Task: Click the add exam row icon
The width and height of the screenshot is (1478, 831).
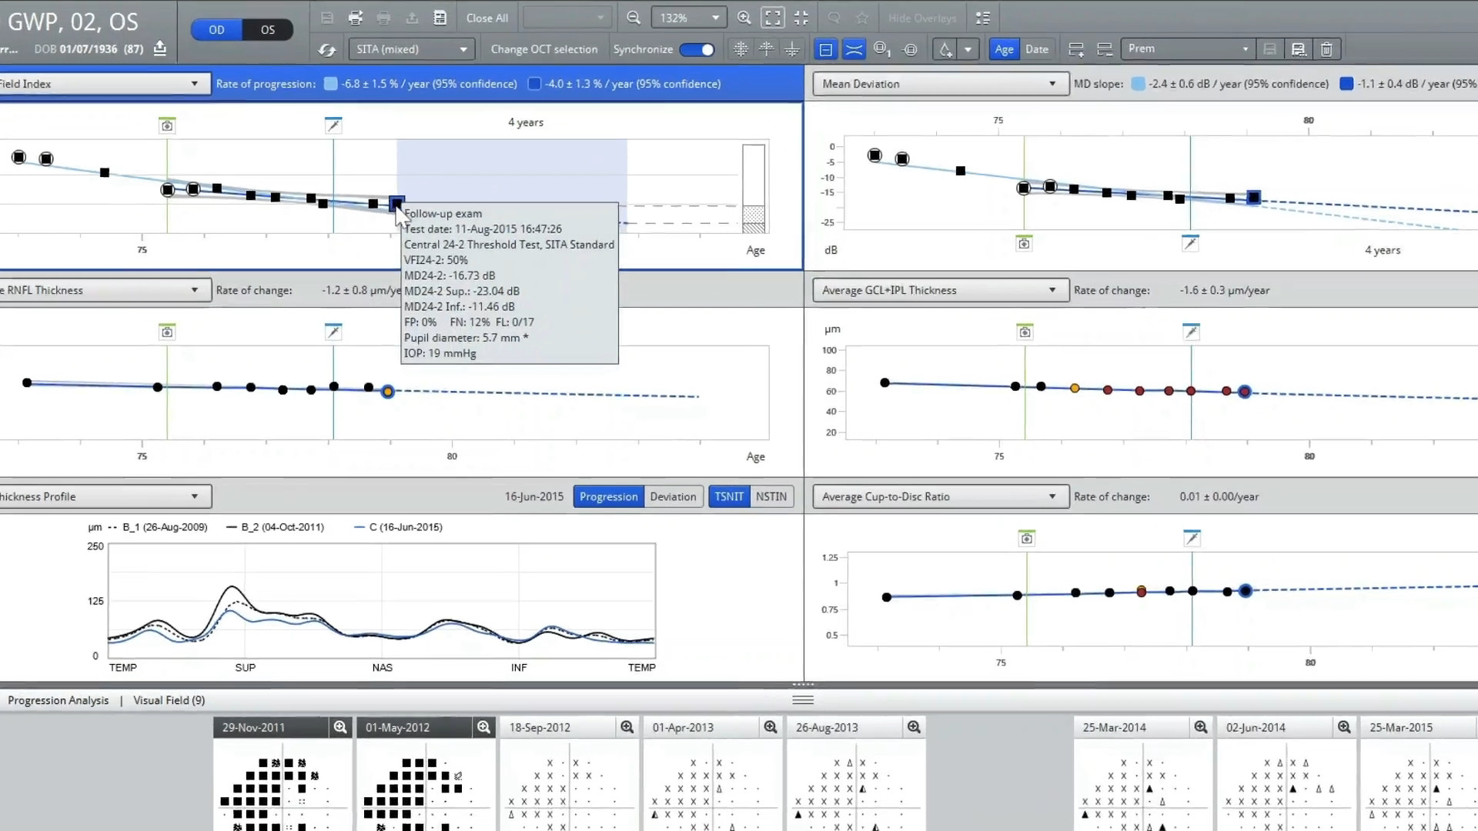Action: point(1076,48)
